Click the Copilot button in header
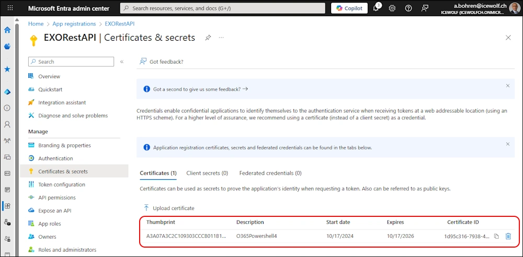523x257 pixels. coord(349,8)
